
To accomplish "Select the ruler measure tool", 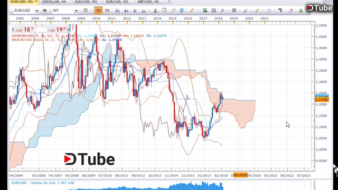I will (192, 10).
